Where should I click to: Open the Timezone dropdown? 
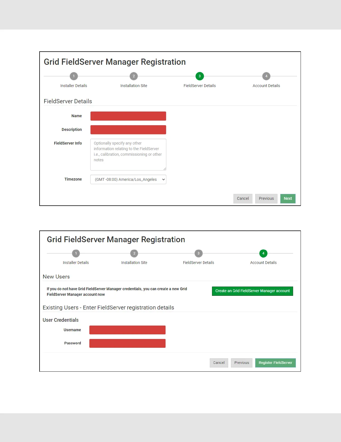click(x=128, y=179)
